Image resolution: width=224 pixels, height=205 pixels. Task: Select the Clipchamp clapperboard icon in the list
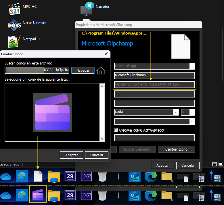(x=52, y=112)
